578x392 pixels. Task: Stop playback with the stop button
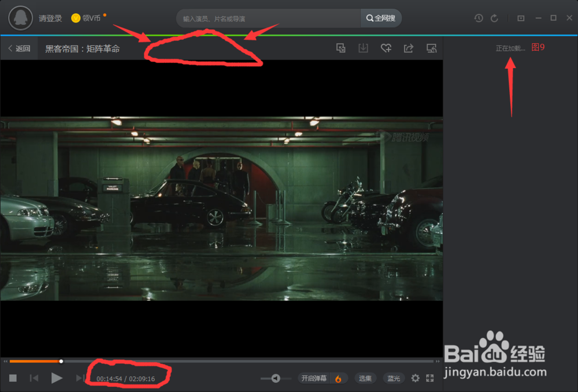[13, 378]
